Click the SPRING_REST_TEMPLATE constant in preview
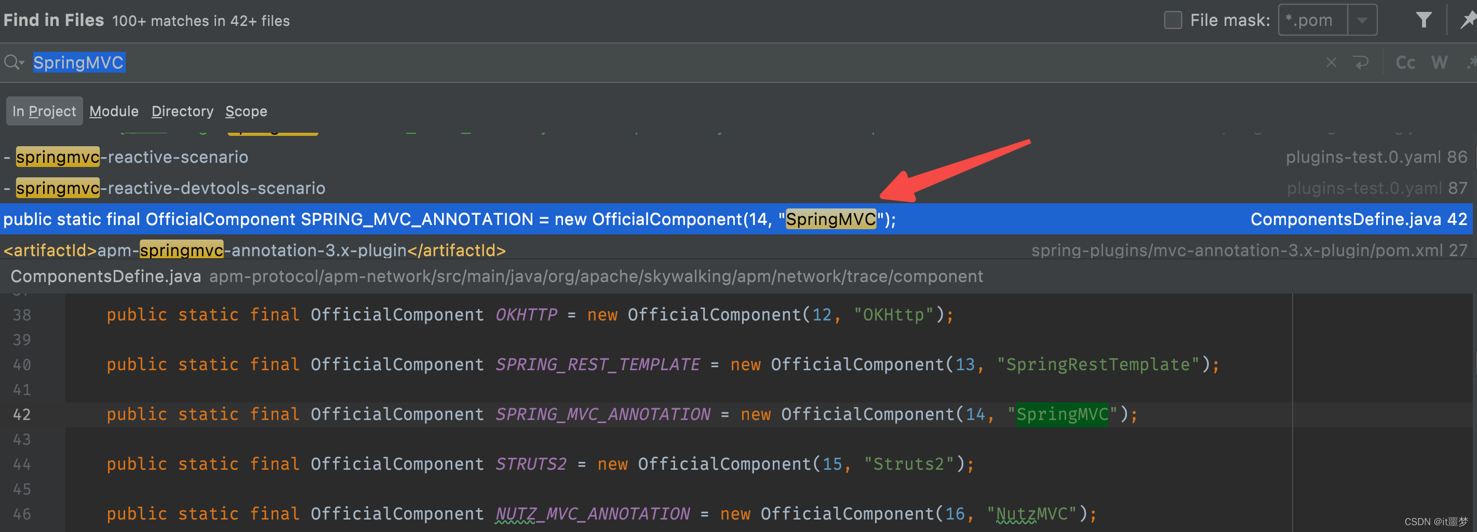The width and height of the screenshot is (1477, 532). 597,365
